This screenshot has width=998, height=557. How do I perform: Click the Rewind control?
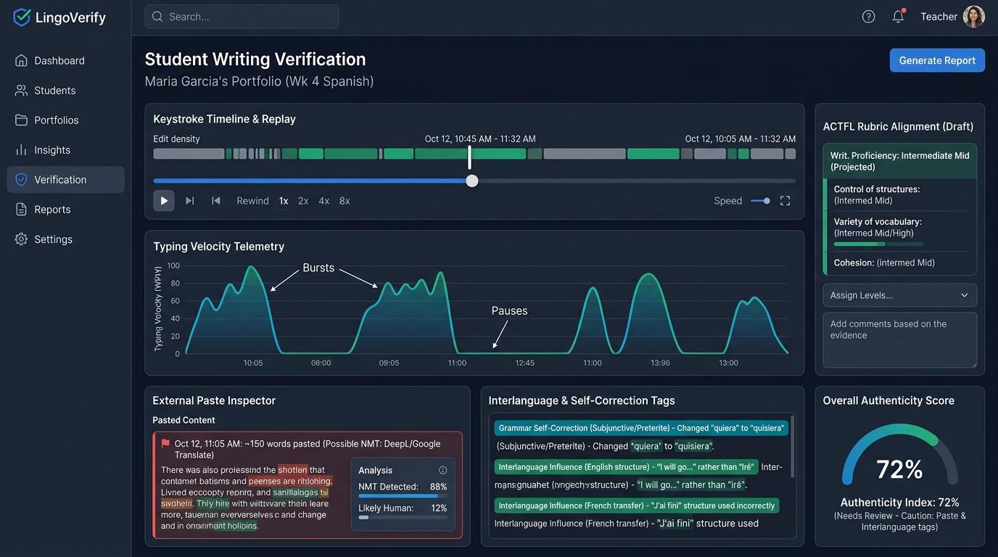[252, 201]
